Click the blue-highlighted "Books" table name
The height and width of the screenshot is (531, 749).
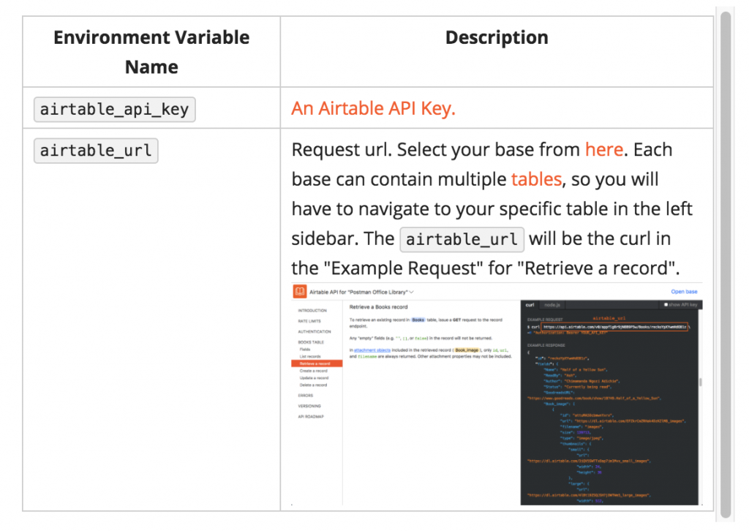pyautogui.click(x=418, y=320)
